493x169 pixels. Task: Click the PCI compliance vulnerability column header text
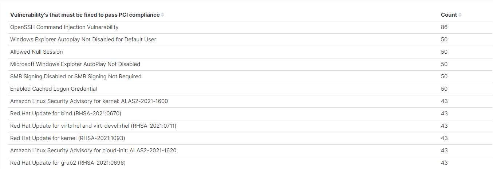pos(85,15)
